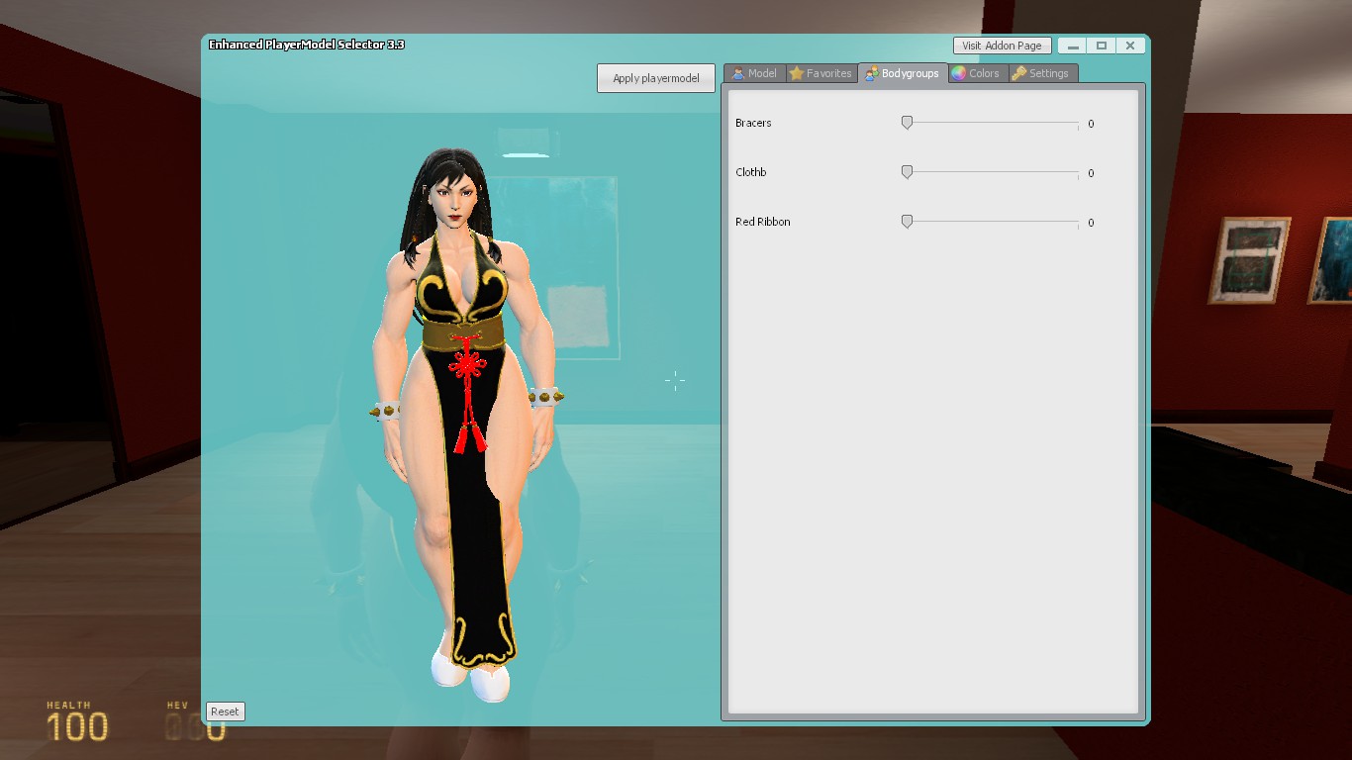Viewport: 1352px width, 760px height.
Task: Click the Reset button
Action: click(225, 712)
